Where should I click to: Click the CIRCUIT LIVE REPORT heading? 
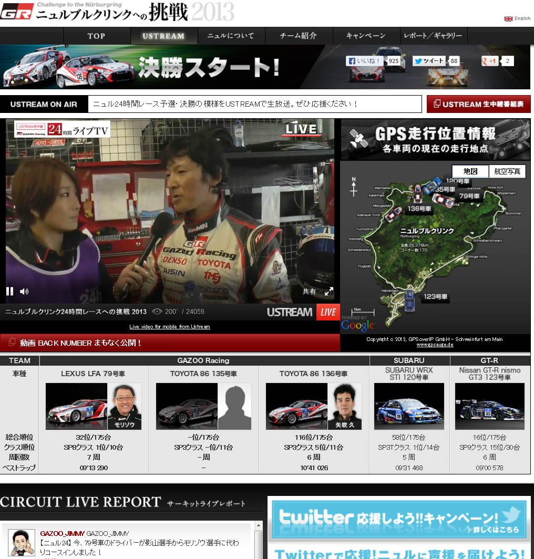coord(80,502)
